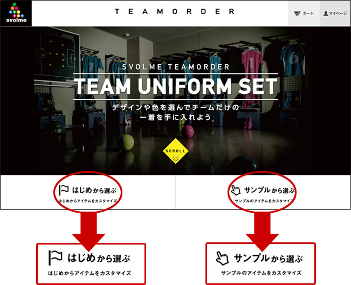Open the cart (カート) button
This screenshot has height=285, width=351.
304,13
